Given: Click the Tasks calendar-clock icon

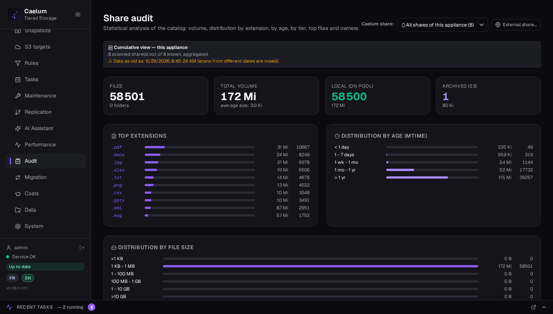Looking at the screenshot, I should pyautogui.click(x=18, y=79).
